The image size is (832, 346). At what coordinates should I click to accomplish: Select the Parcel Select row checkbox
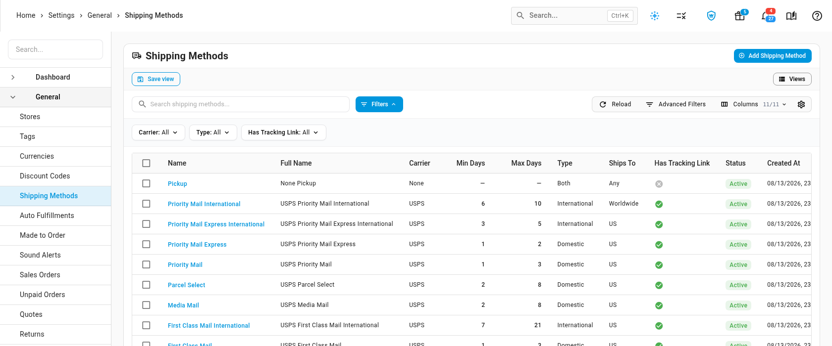tap(146, 285)
